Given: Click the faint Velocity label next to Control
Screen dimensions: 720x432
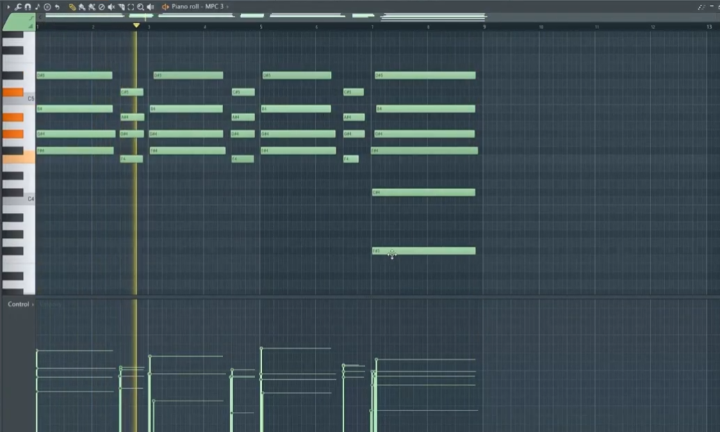Looking at the screenshot, I should [51, 304].
